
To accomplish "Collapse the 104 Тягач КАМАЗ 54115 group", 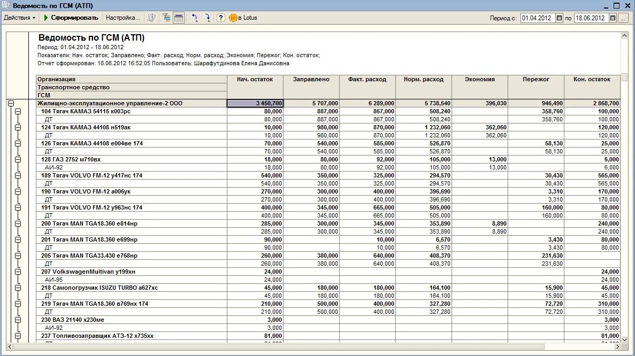I will click(18, 111).
